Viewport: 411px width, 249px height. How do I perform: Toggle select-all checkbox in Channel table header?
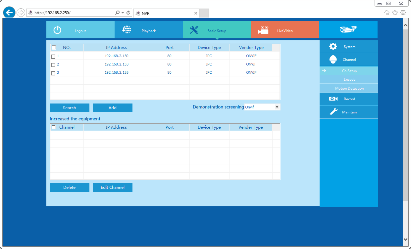(x=54, y=127)
